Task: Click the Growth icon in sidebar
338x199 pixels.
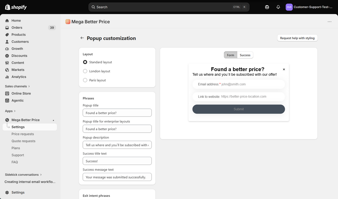Action: click(x=7, y=49)
